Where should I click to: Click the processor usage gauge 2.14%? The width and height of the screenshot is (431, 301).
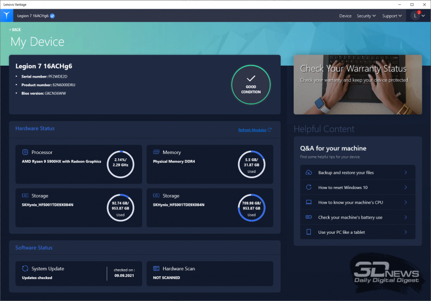point(120,164)
